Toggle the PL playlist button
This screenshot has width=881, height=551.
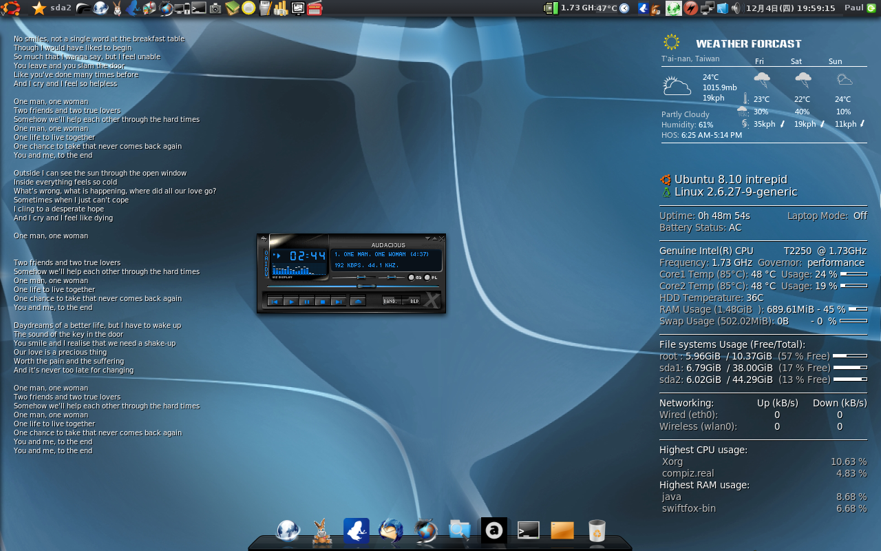coord(427,278)
